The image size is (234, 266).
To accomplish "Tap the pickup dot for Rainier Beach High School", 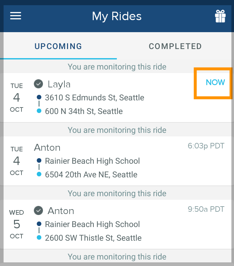I will (x=39, y=161).
